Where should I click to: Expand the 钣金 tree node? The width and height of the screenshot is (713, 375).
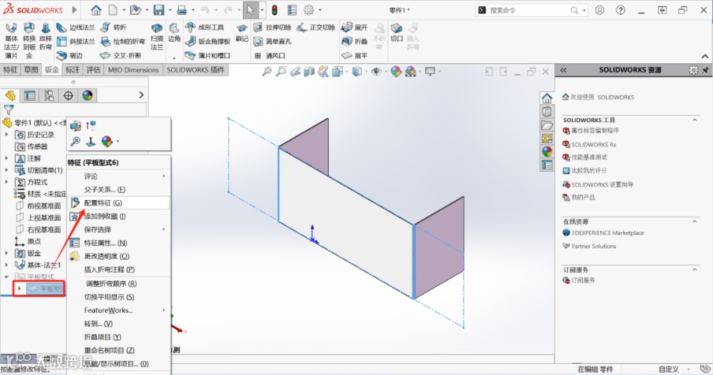coord(7,253)
